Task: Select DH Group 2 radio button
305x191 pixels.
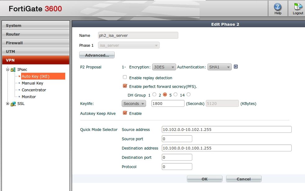Action: [165, 94]
